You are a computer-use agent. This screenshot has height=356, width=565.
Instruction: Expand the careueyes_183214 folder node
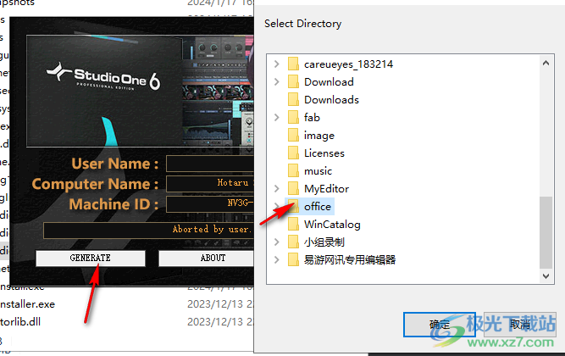coord(277,64)
